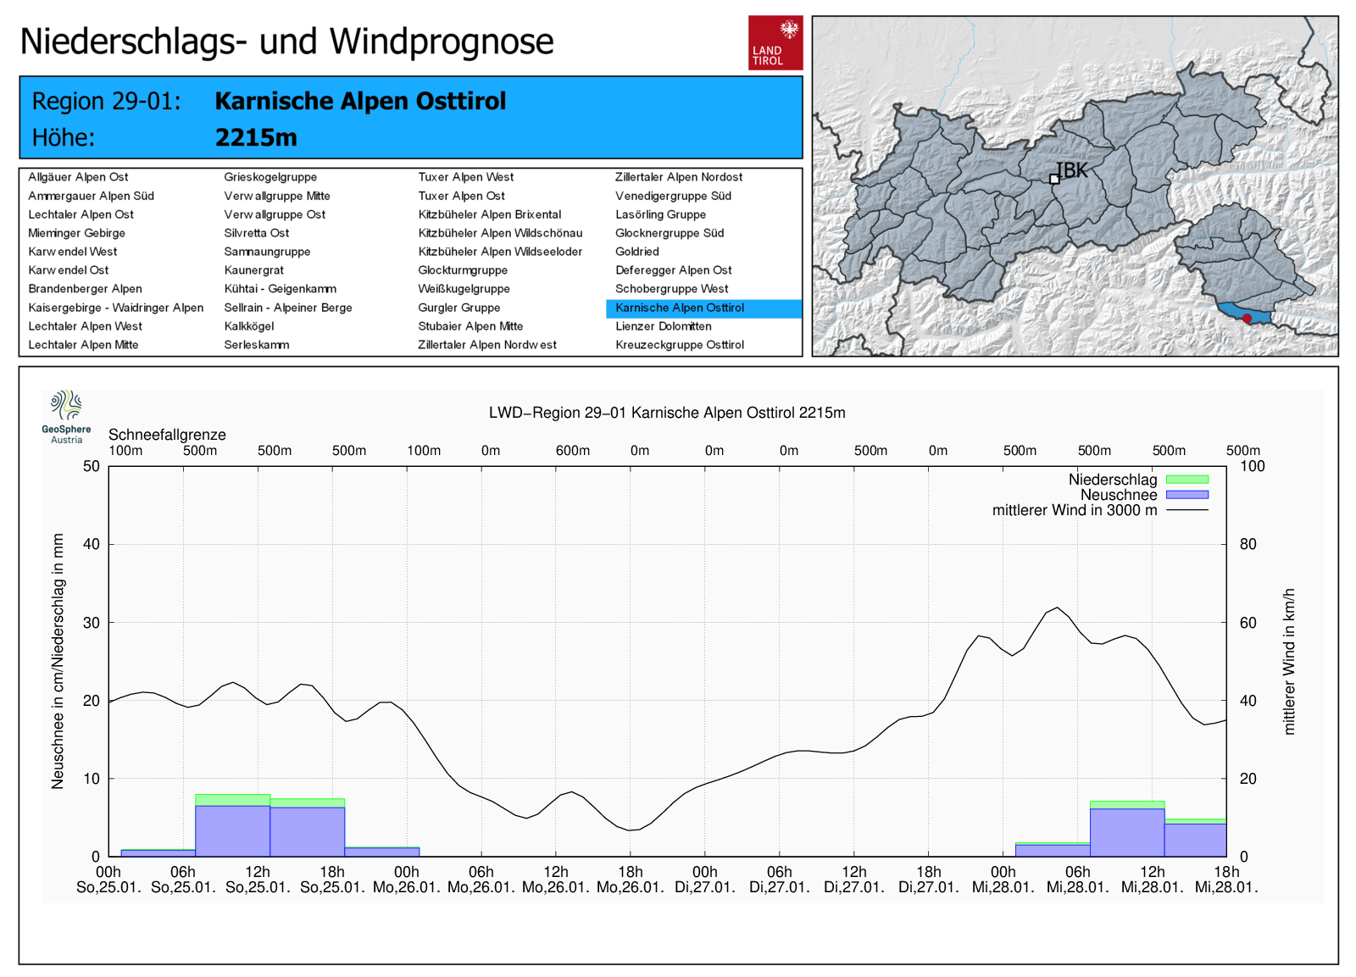1356x977 pixels.
Task: Click the green Niederschlag legend swatch
Action: point(1186,480)
